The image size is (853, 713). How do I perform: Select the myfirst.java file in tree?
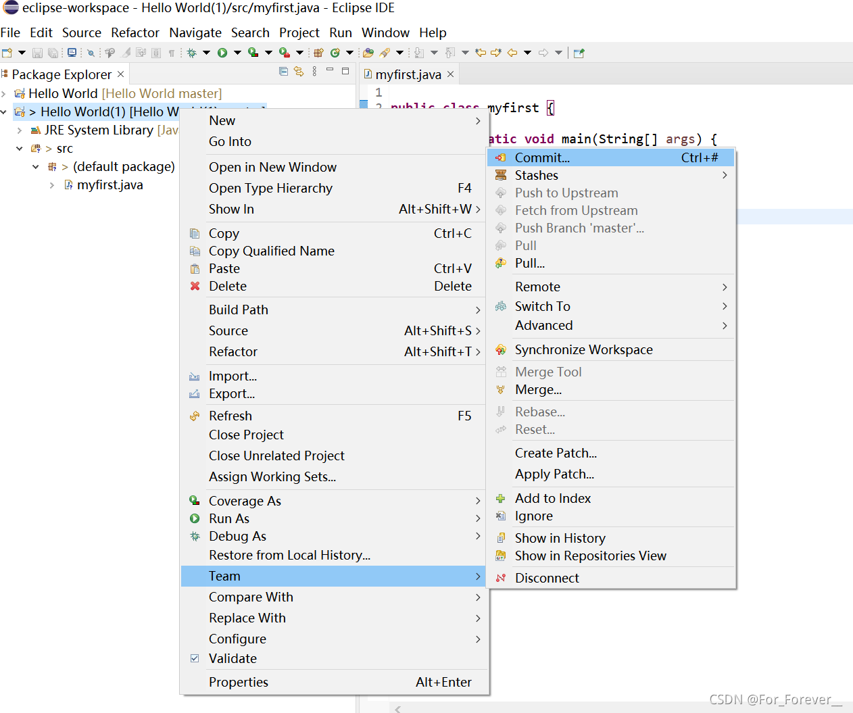[109, 185]
